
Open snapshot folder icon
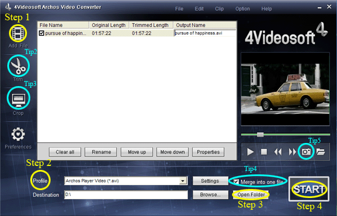click(x=321, y=152)
